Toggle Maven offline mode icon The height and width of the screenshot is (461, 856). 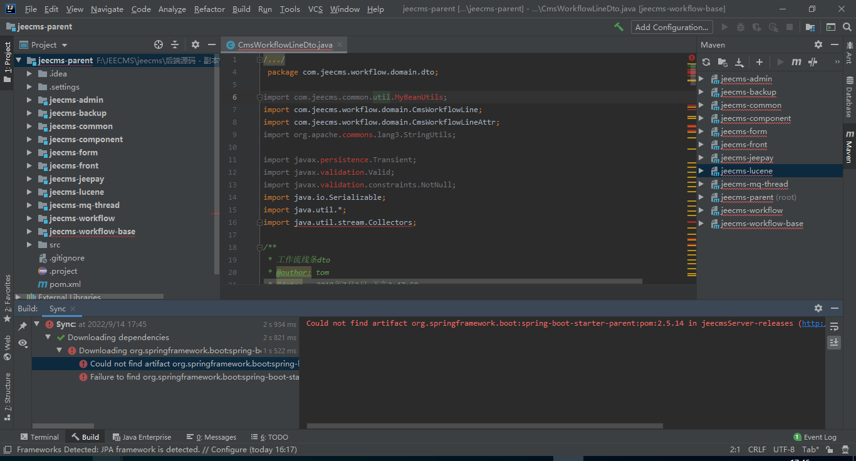click(x=813, y=62)
